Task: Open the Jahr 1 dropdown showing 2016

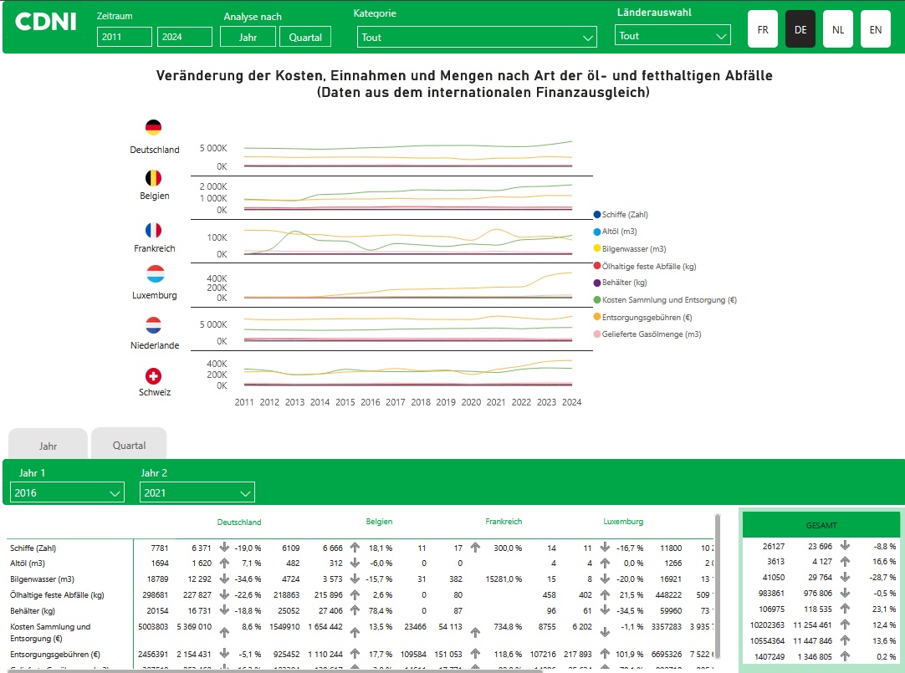Action: [68, 492]
